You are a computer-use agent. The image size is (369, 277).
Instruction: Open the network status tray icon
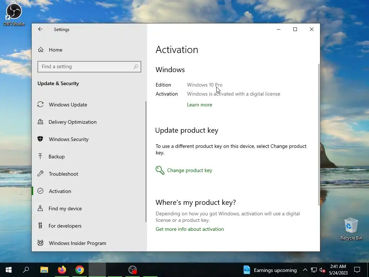314,270
